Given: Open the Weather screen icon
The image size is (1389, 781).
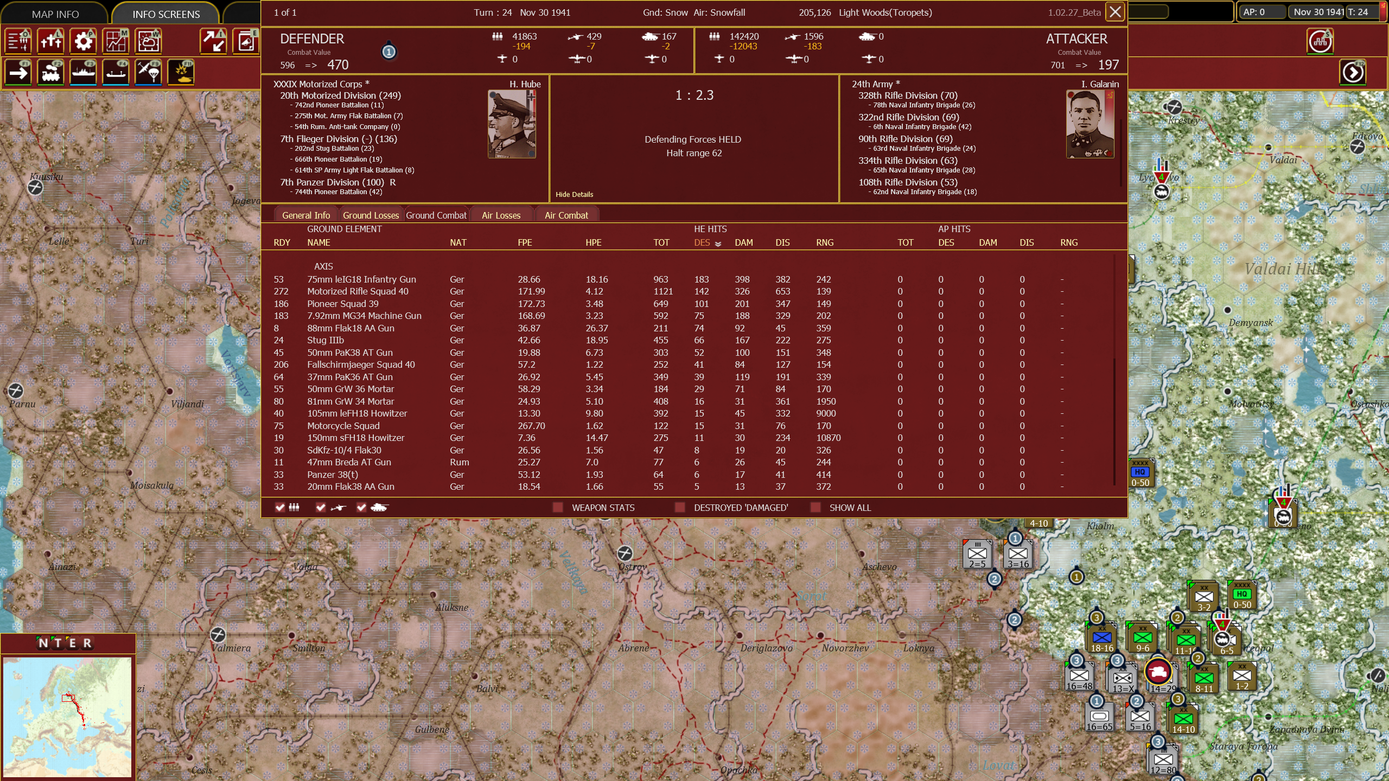Looking at the screenshot, I should 148,41.
